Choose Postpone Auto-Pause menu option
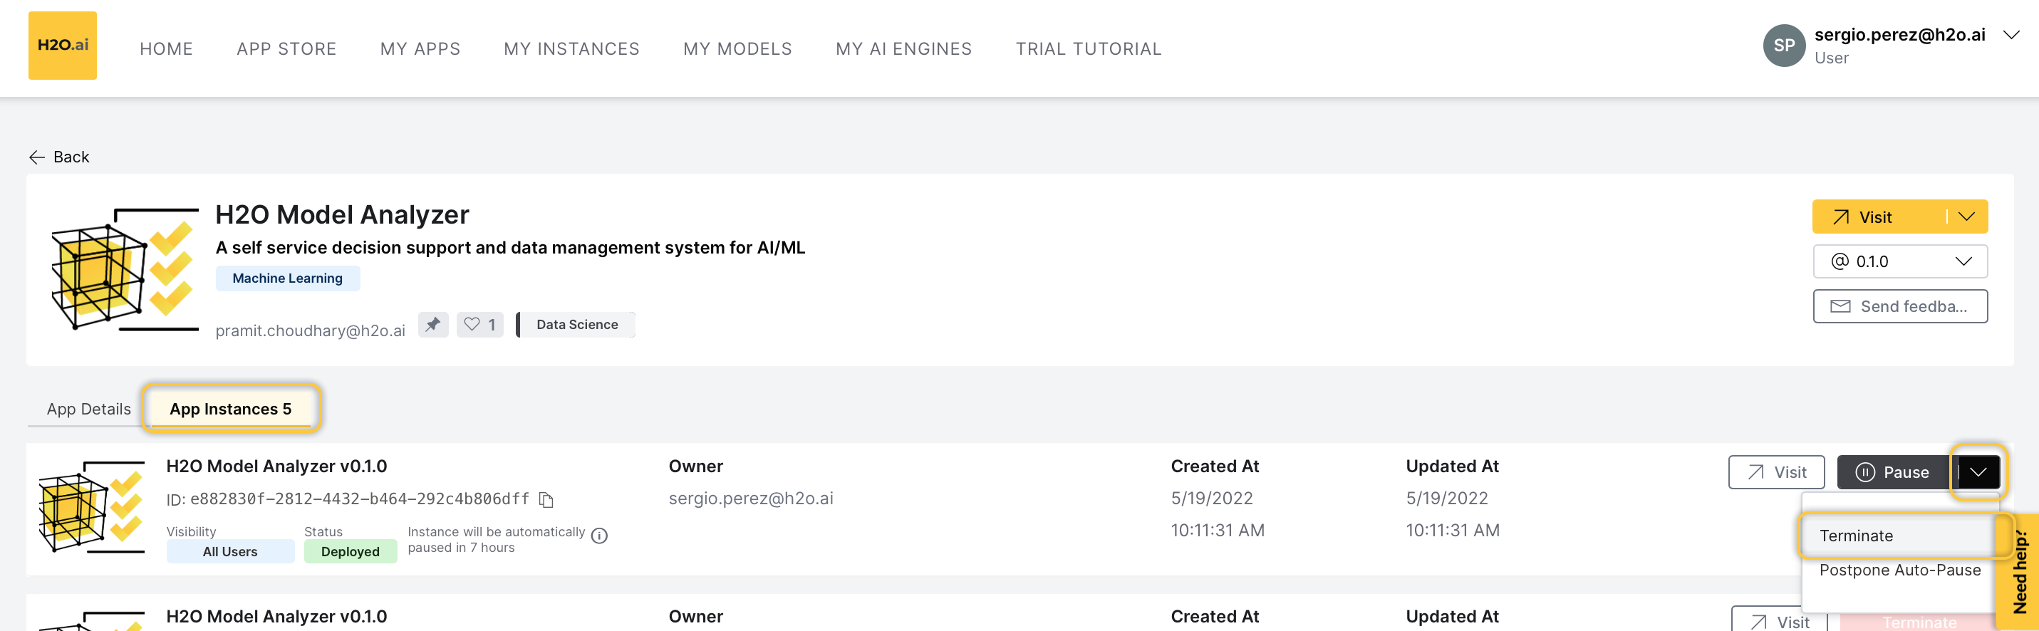 pos(1899,570)
